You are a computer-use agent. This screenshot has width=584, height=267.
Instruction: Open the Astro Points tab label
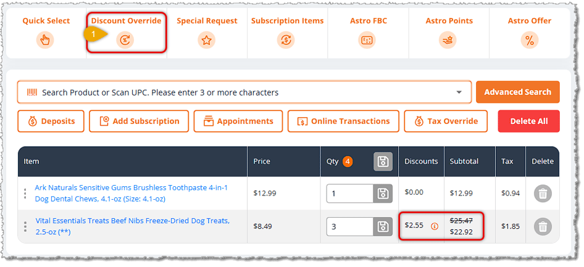449,21
